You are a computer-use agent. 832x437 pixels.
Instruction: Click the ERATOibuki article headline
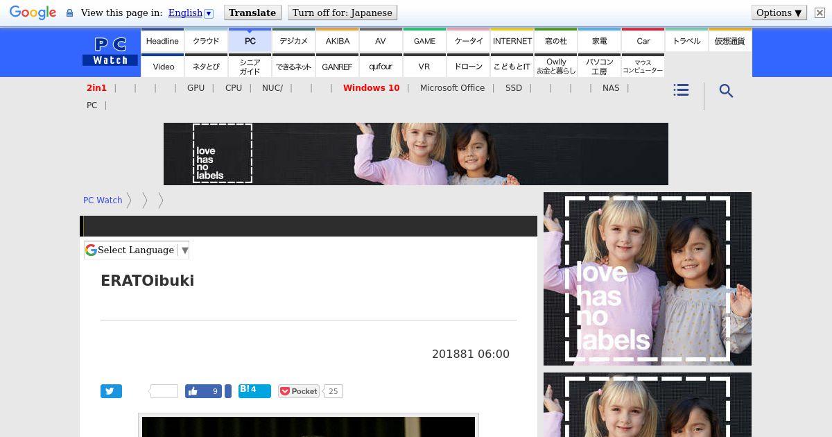point(148,281)
